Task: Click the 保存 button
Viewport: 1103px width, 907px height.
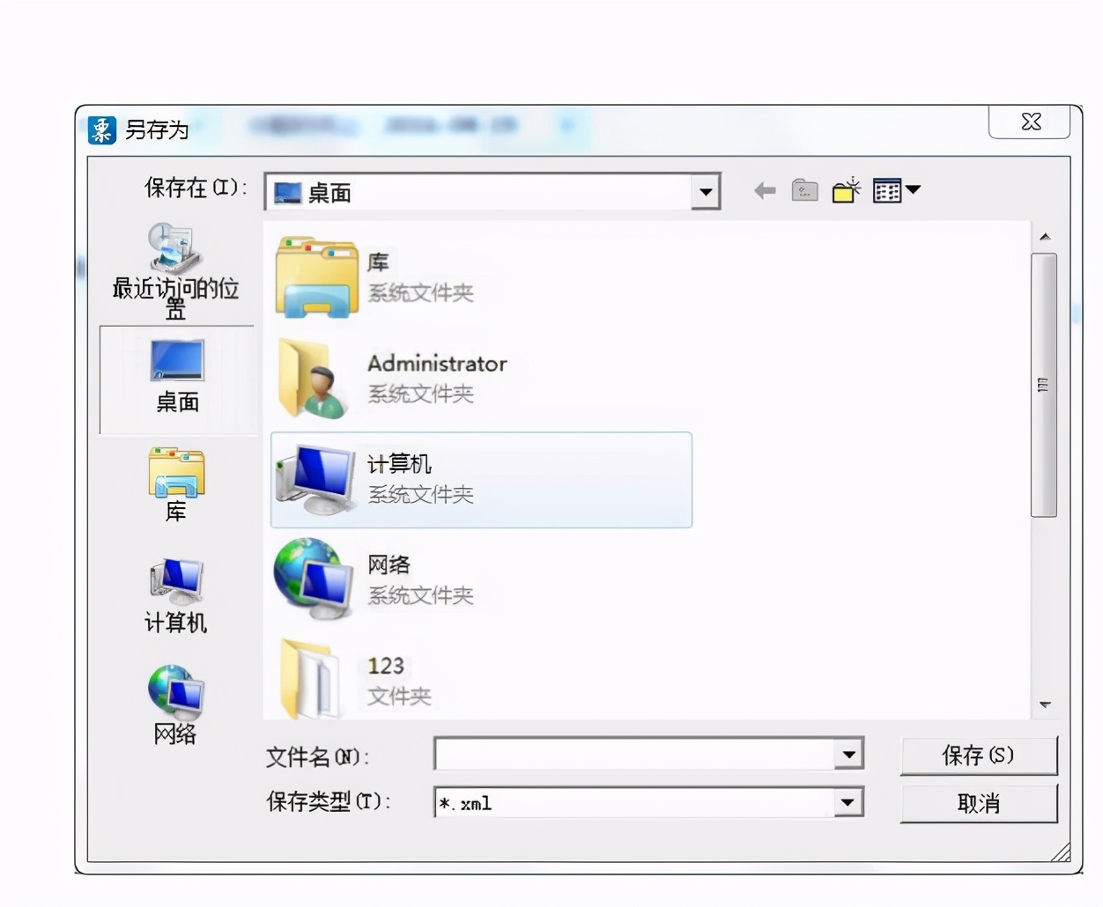Action: pos(978,755)
